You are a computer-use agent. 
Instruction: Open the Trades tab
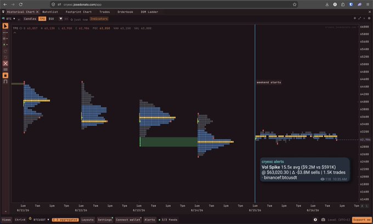tap(104, 12)
